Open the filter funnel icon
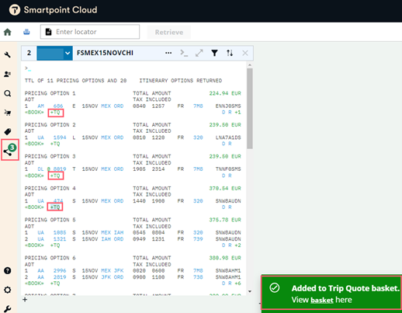402x313 pixels. point(214,53)
